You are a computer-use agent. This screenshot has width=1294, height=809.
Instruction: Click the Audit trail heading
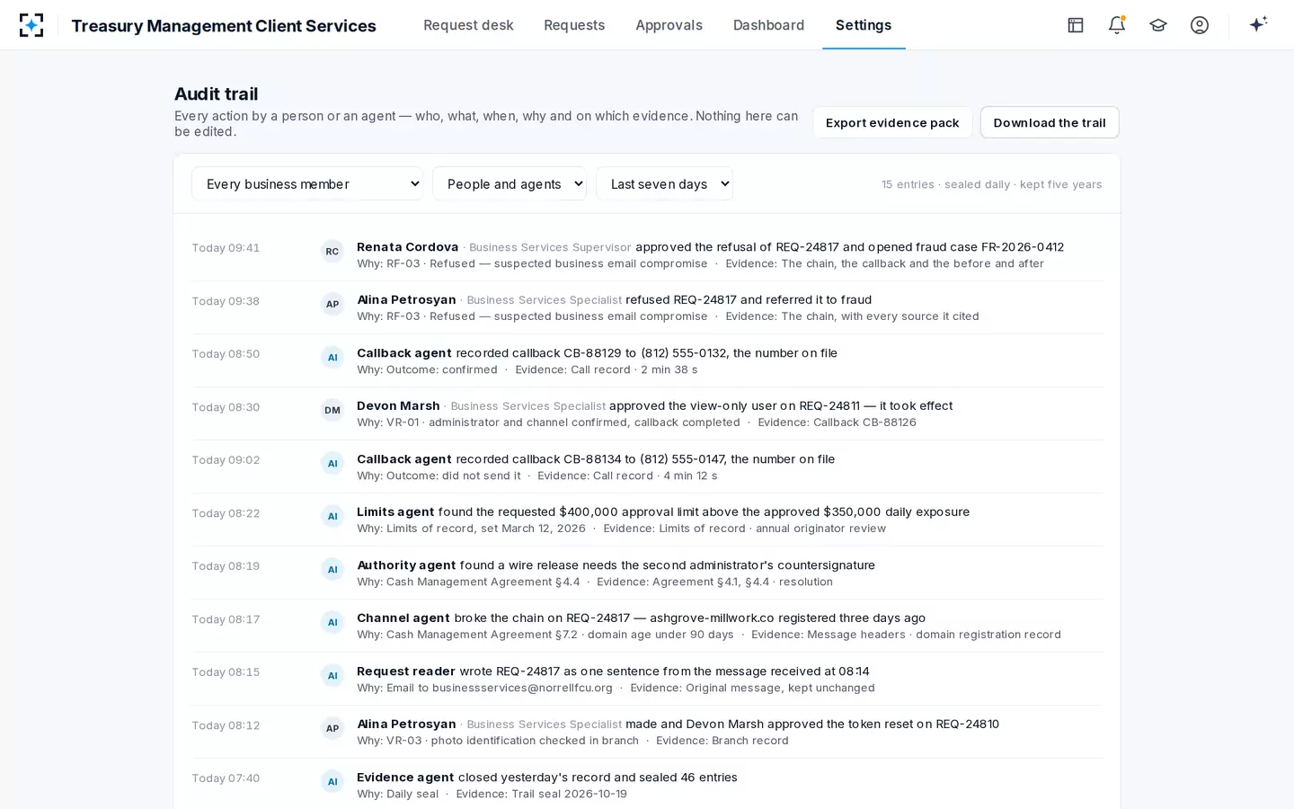pos(216,94)
